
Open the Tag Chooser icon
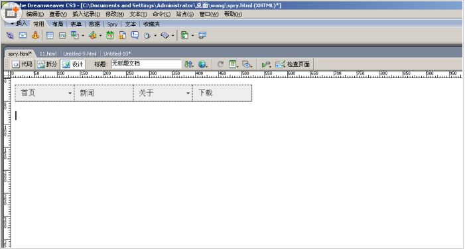click(202, 35)
